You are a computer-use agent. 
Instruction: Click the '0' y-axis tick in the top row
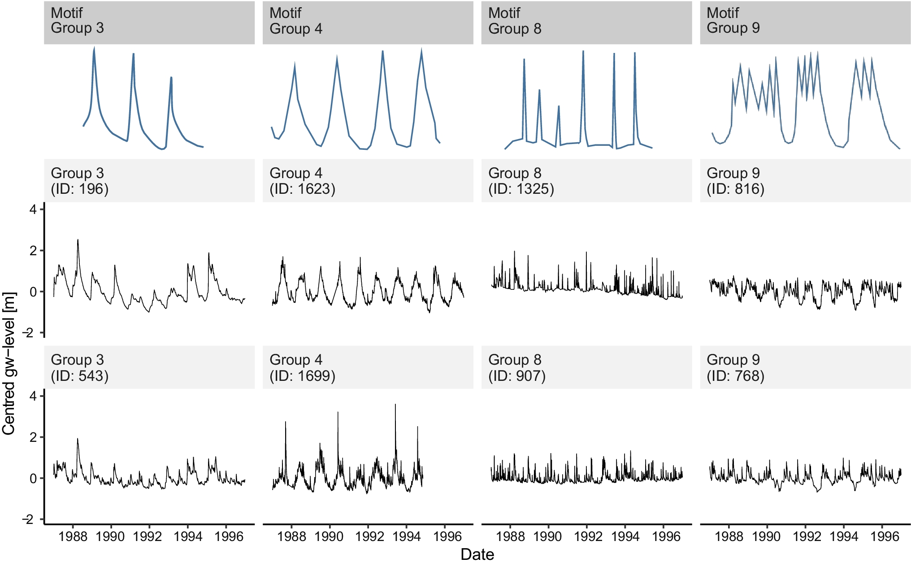click(x=33, y=292)
